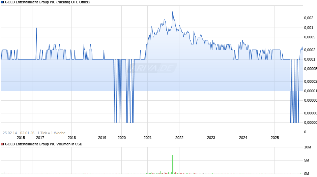Click the 2017 label on the time axis
317x177 pixels.
40,138
